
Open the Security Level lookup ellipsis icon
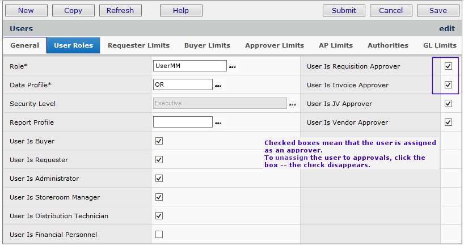pos(292,104)
